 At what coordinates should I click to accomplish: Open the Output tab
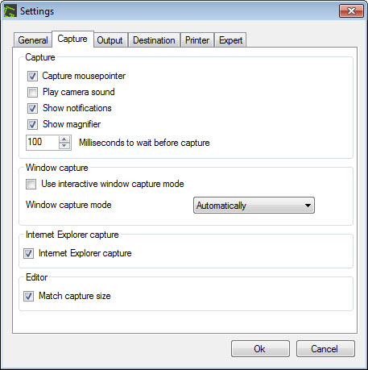click(x=110, y=40)
